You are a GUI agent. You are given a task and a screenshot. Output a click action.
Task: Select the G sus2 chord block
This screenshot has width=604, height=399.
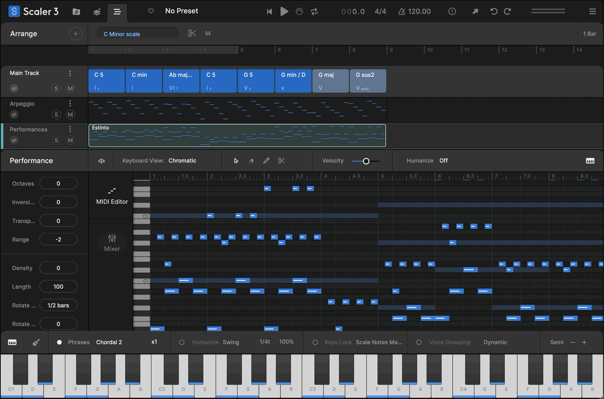pyautogui.click(x=368, y=81)
